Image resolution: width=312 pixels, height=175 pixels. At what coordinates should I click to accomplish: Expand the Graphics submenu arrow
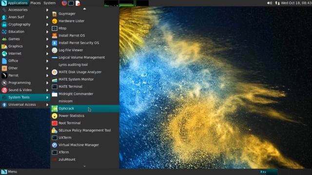[x=47, y=47]
